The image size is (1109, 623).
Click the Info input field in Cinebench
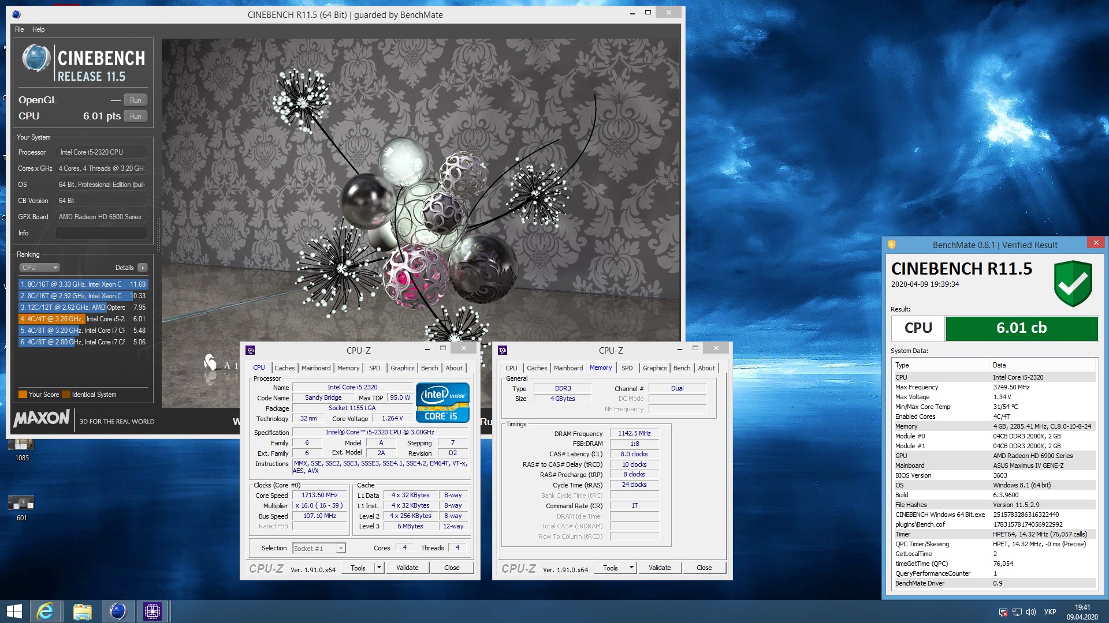pyautogui.click(x=102, y=233)
